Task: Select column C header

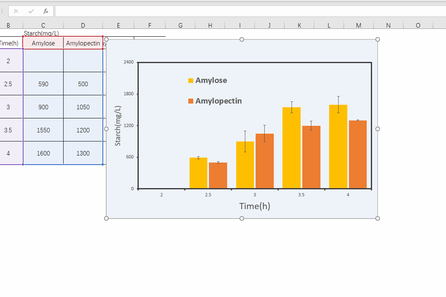Action: pos(43,25)
